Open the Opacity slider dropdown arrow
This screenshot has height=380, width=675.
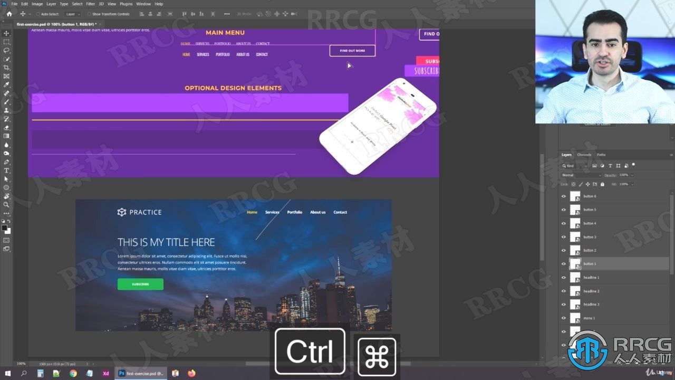point(632,175)
